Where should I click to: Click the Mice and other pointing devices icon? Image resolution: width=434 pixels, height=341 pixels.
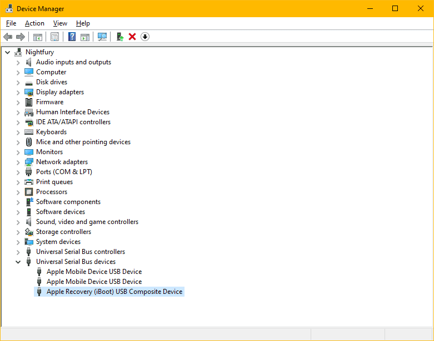(x=29, y=142)
